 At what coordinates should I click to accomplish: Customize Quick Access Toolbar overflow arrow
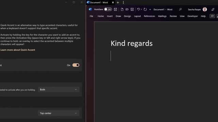click(x=150, y=9)
